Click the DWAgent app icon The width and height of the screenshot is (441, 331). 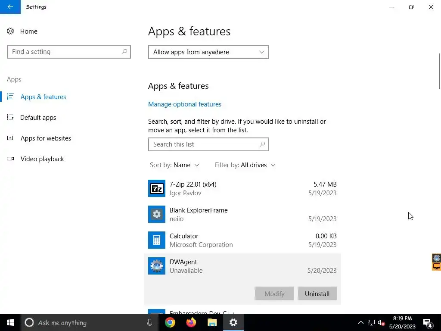157,266
